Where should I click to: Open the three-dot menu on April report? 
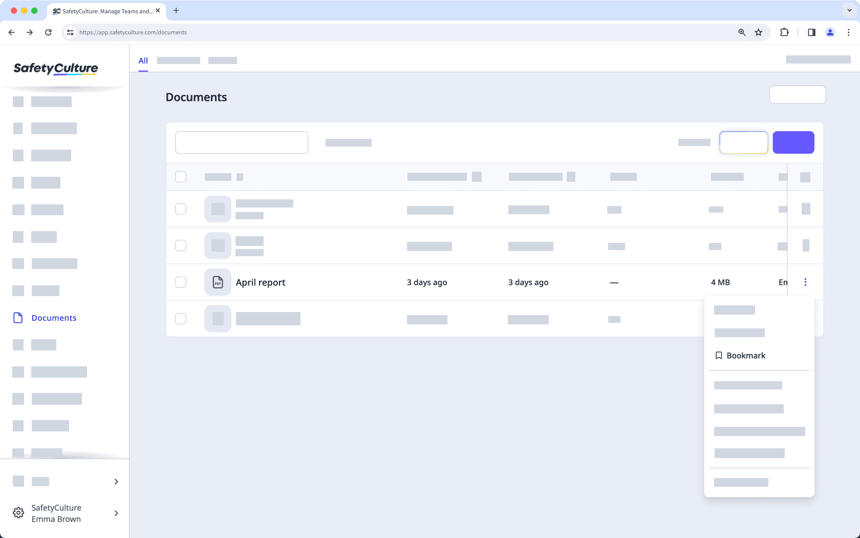tap(805, 282)
